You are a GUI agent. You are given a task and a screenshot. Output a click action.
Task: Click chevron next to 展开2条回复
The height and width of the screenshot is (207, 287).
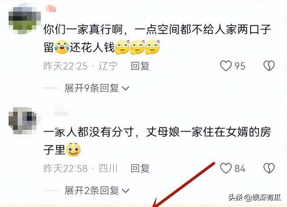pos(126,191)
